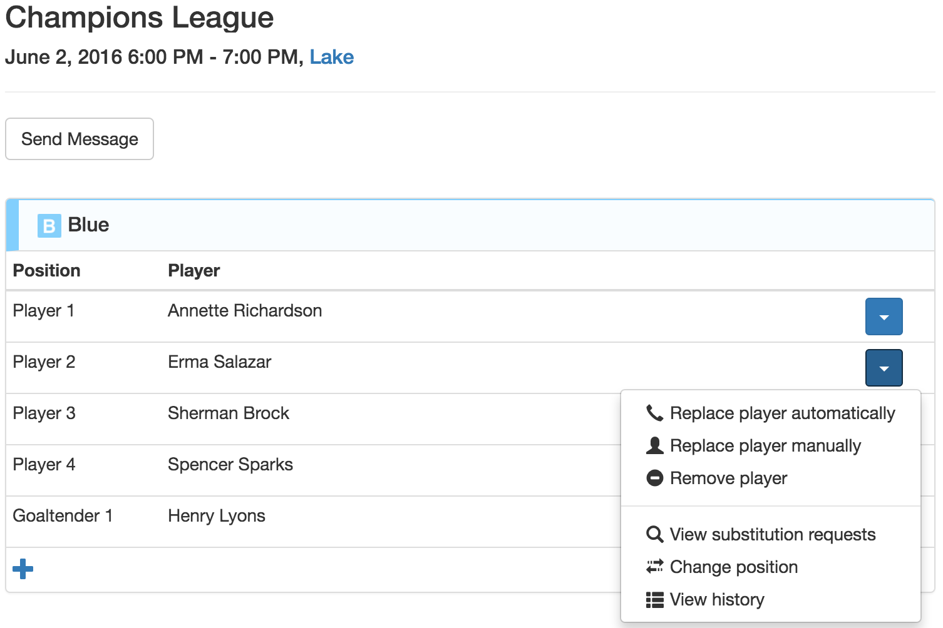Screen dimensions: 943x628
Task: Click the Sherman Brock player name
Action: pyautogui.click(x=229, y=413)
